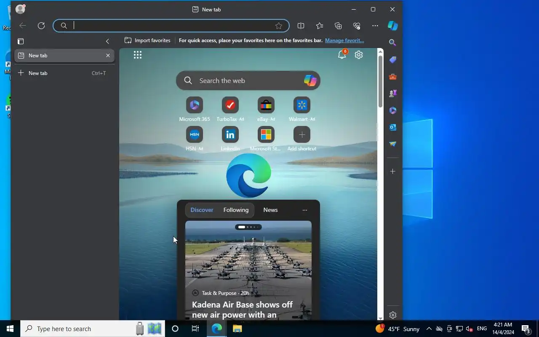Open TurboTax shortcut
Image resolution: width=539 pixels, height=337 pixels.
coord(230,109)
